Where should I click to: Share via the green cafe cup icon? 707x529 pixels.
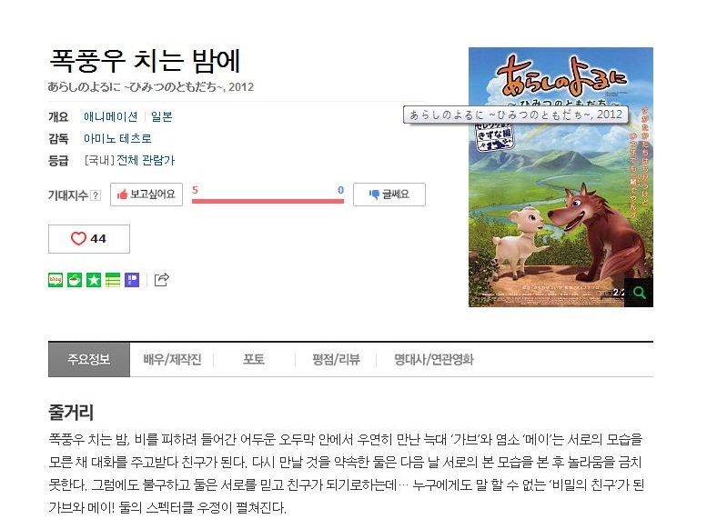75,280
